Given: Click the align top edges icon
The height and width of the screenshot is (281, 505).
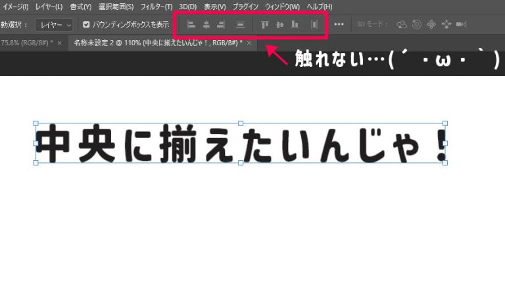Looking at the screenshot, I should [265, 24].
